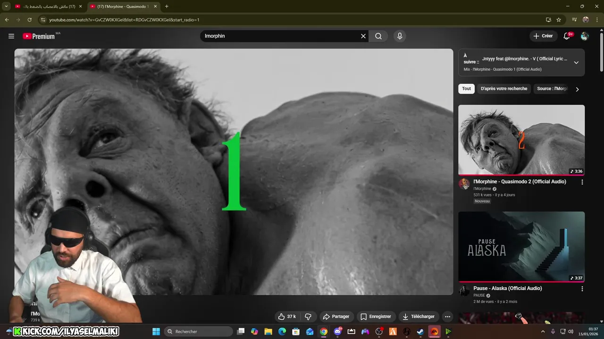Viewport: 604px width, 339px height.
Task: Open the YouTube account avatar menu
Action: (585, 36)
